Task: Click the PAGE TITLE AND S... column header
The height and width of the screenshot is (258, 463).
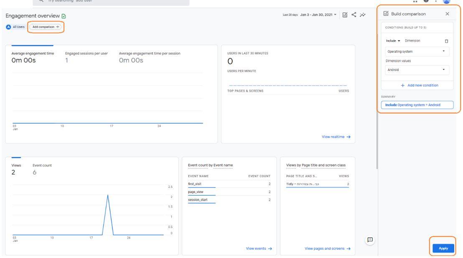Action: 301,176
